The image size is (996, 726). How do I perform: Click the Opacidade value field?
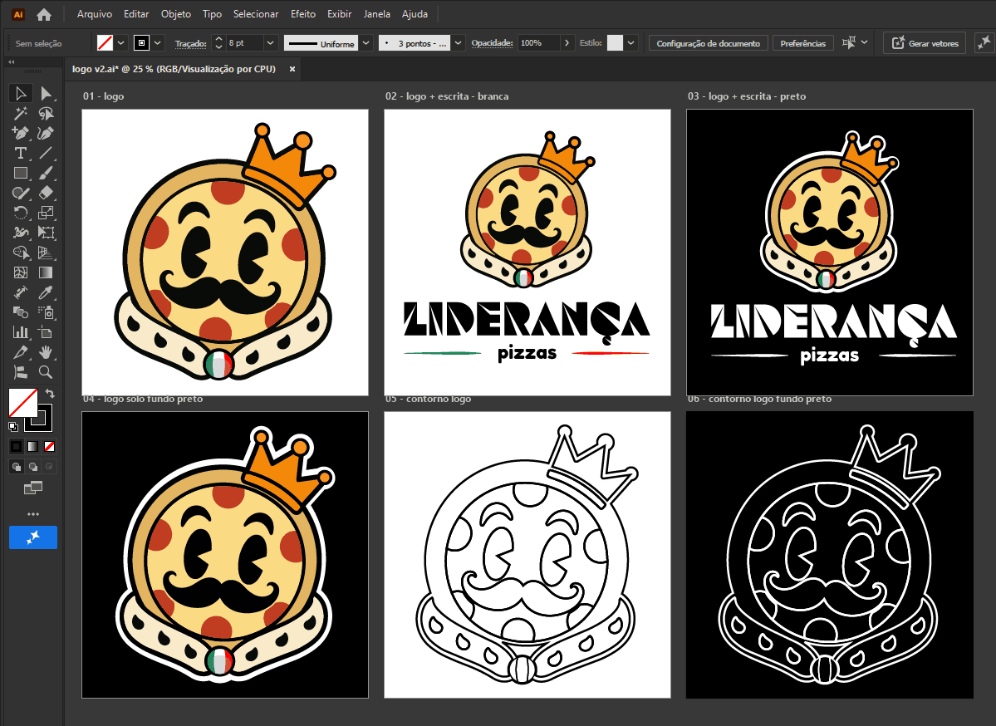coord(538,43)
